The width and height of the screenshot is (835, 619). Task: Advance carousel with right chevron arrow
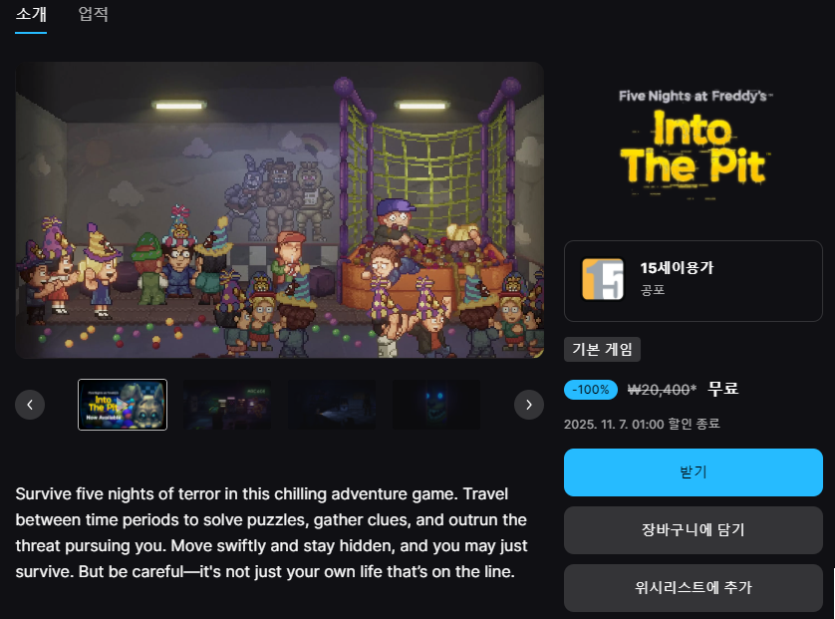(529, 405)
